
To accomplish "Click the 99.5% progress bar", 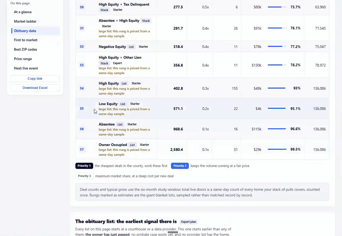I will coord(277,149).
